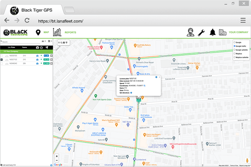Zoom in the map with plus button
This screenshot has width=251, height=167.
click(56, 156)
